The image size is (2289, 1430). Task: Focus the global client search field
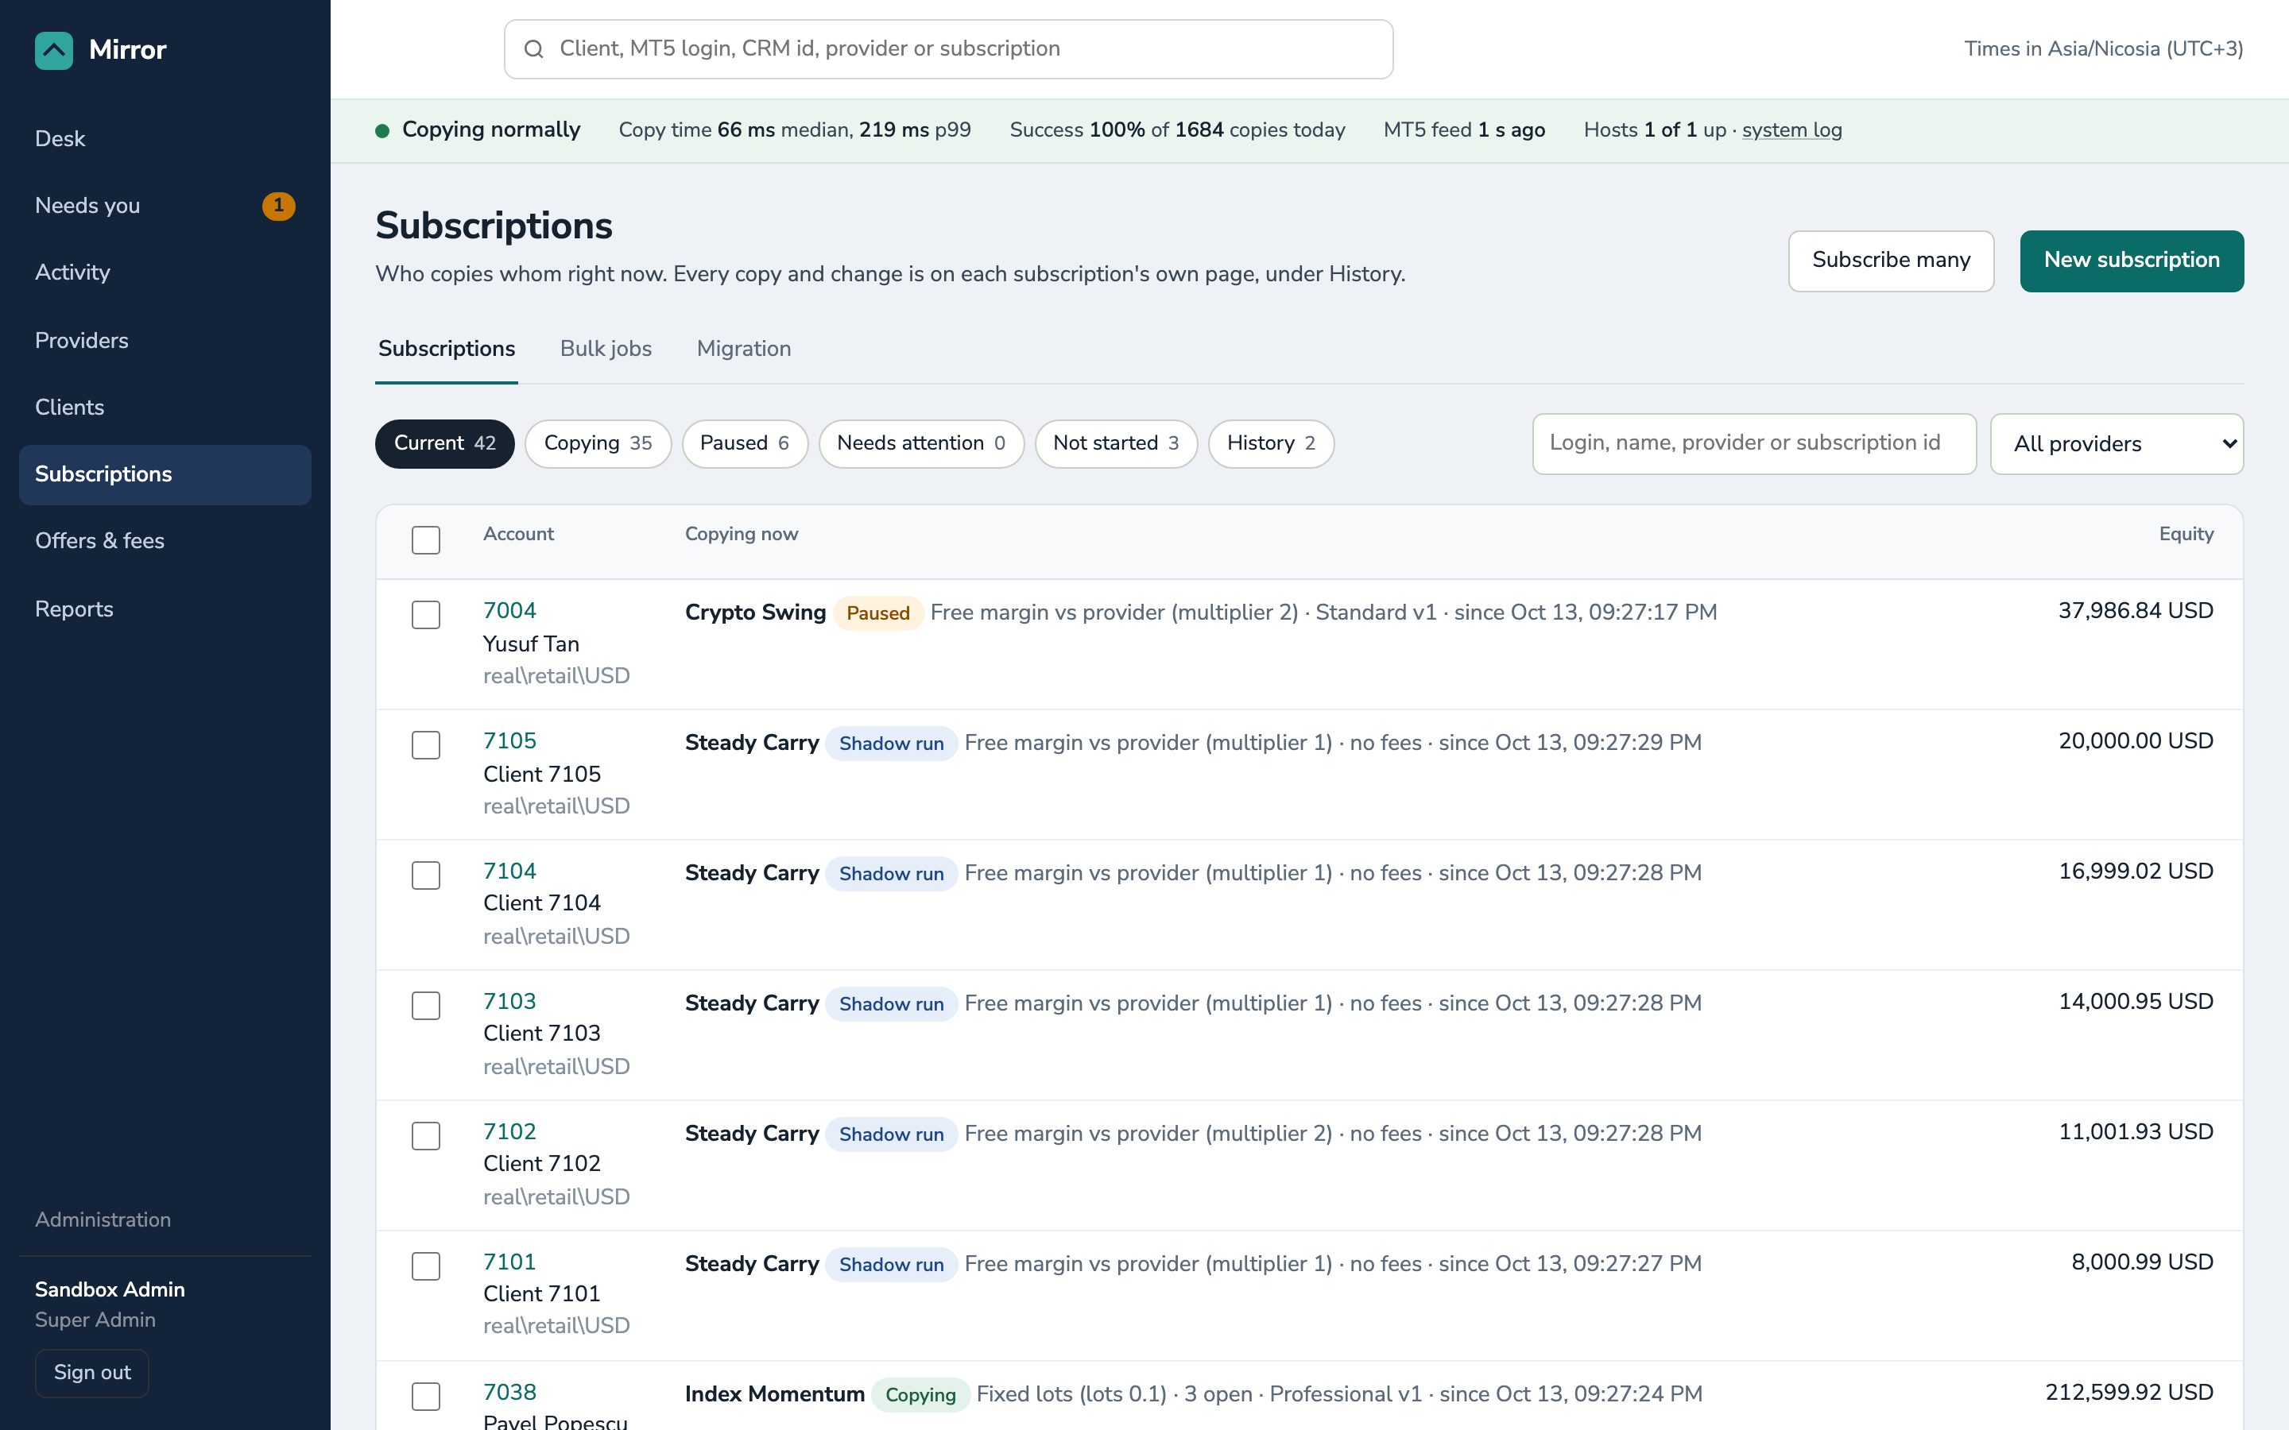[x=947, y=49]
